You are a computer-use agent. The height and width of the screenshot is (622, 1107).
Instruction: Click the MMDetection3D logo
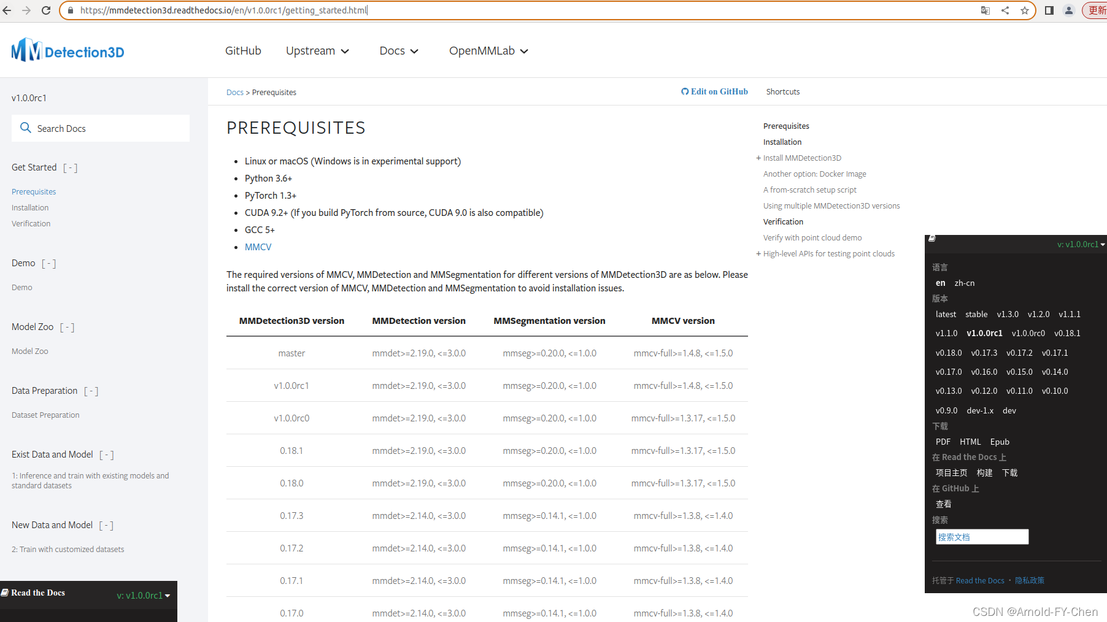click(67, 50)
